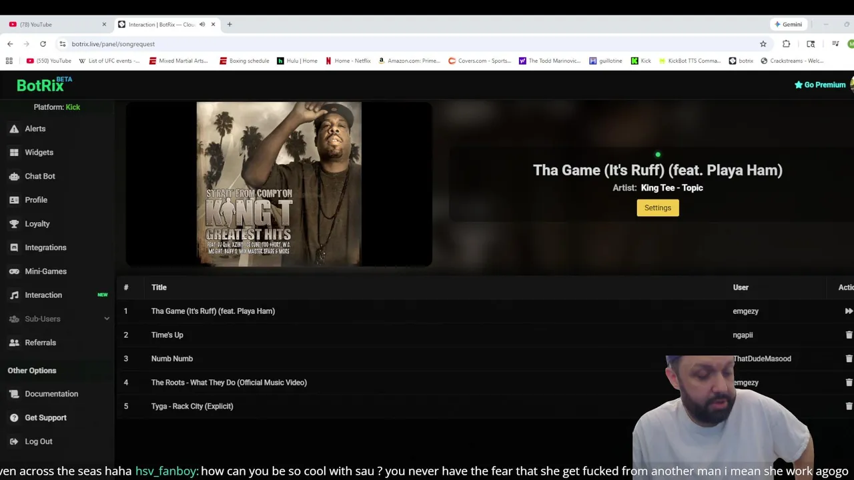This screenshot has height=480, width=854.
Task: Select the song row Time's Up
Action: click(485, 335)
